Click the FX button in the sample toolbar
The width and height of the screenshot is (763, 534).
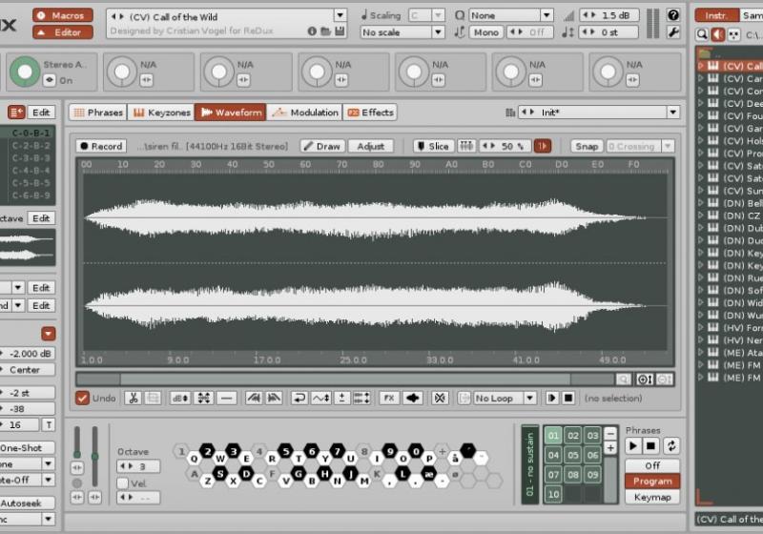(388, 398)
